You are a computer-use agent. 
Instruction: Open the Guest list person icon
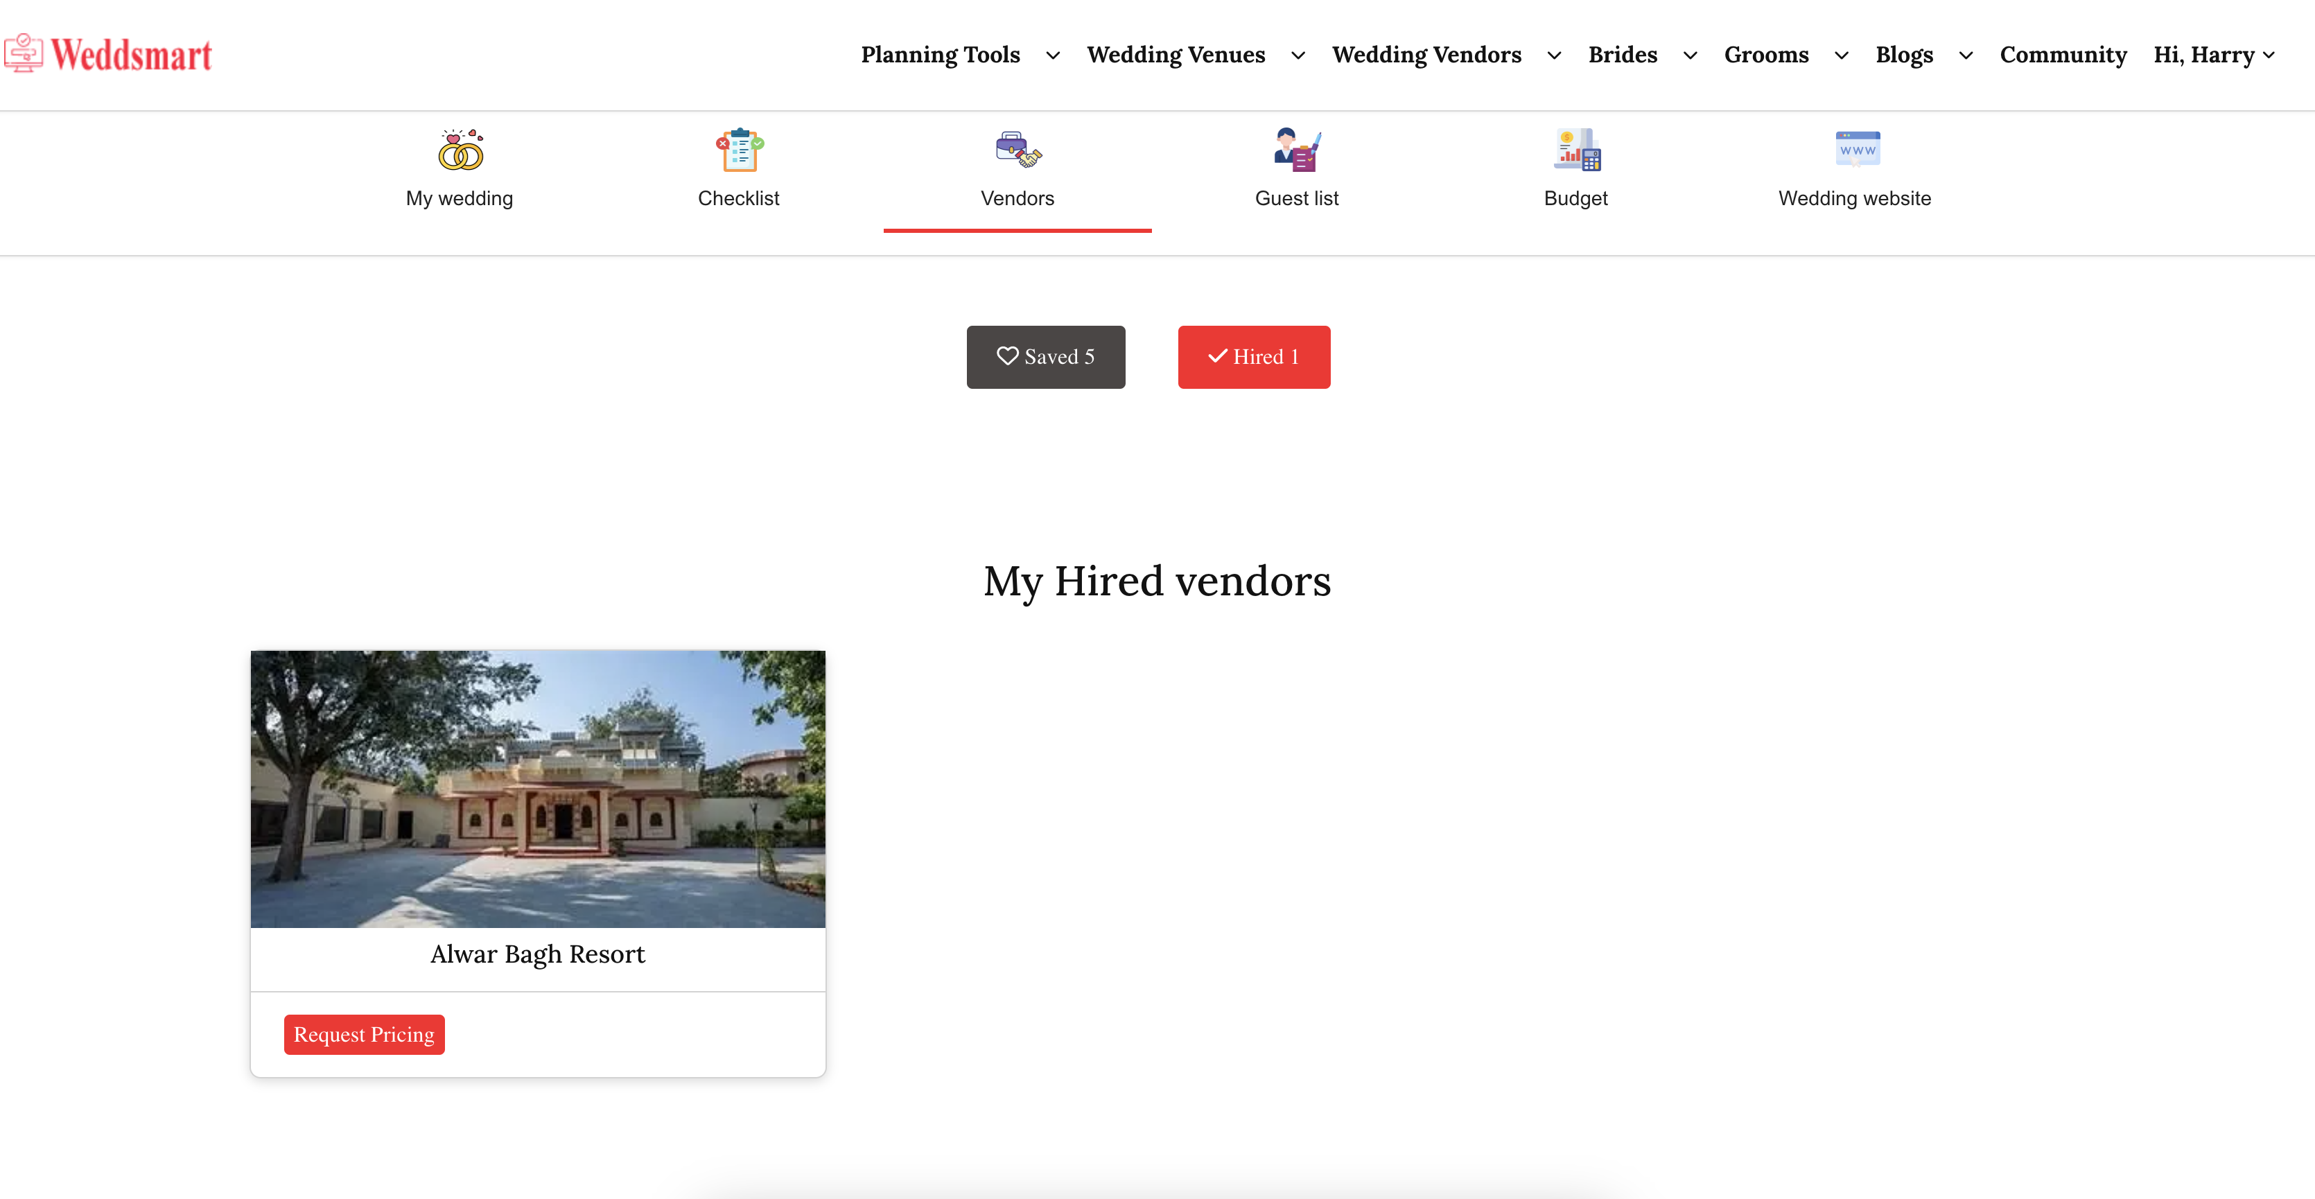click(x=1296, y=150)
